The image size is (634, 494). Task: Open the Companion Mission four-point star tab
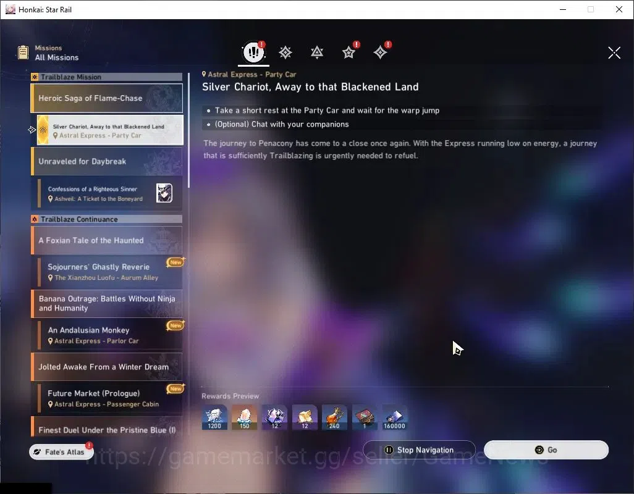(x=380, y=52)
